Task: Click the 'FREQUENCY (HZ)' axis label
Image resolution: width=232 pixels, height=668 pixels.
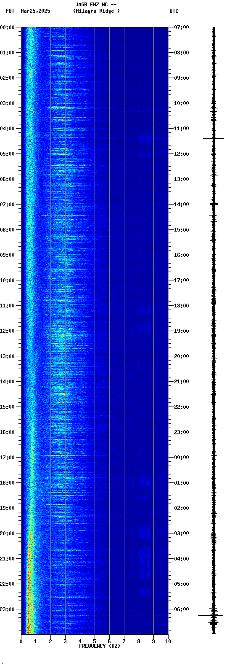Action: coord(100,646)
